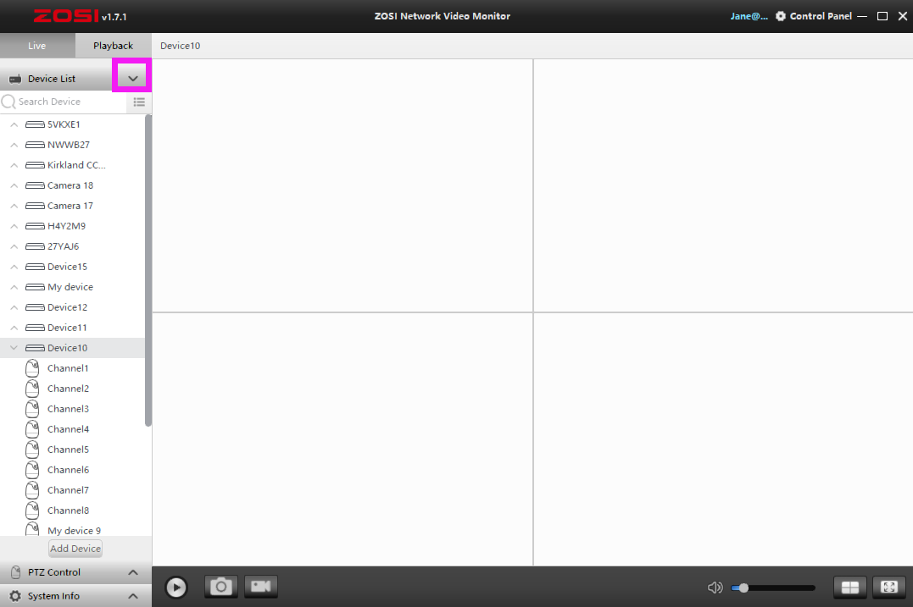Viewport: 913px width, 607px height.
Task: Take a snapshot with the camera icon
Action: pyautogui.click(x=221, y=586)
